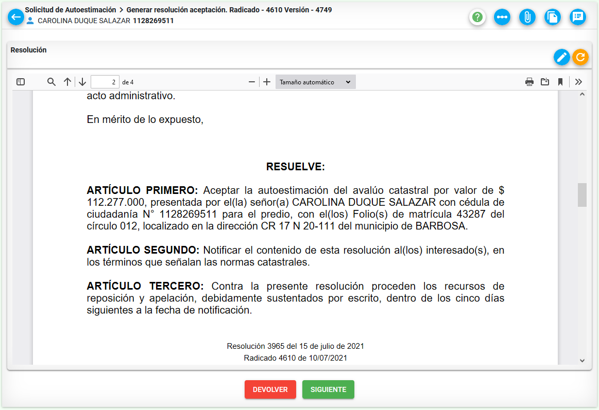Click the scroll down arrow of the viewer
This screenshot has width=599, height=410.
coord(582,361)
